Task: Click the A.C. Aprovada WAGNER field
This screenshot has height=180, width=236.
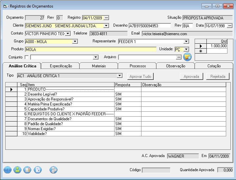Action: pyautogui.click(x=183, y=156)
